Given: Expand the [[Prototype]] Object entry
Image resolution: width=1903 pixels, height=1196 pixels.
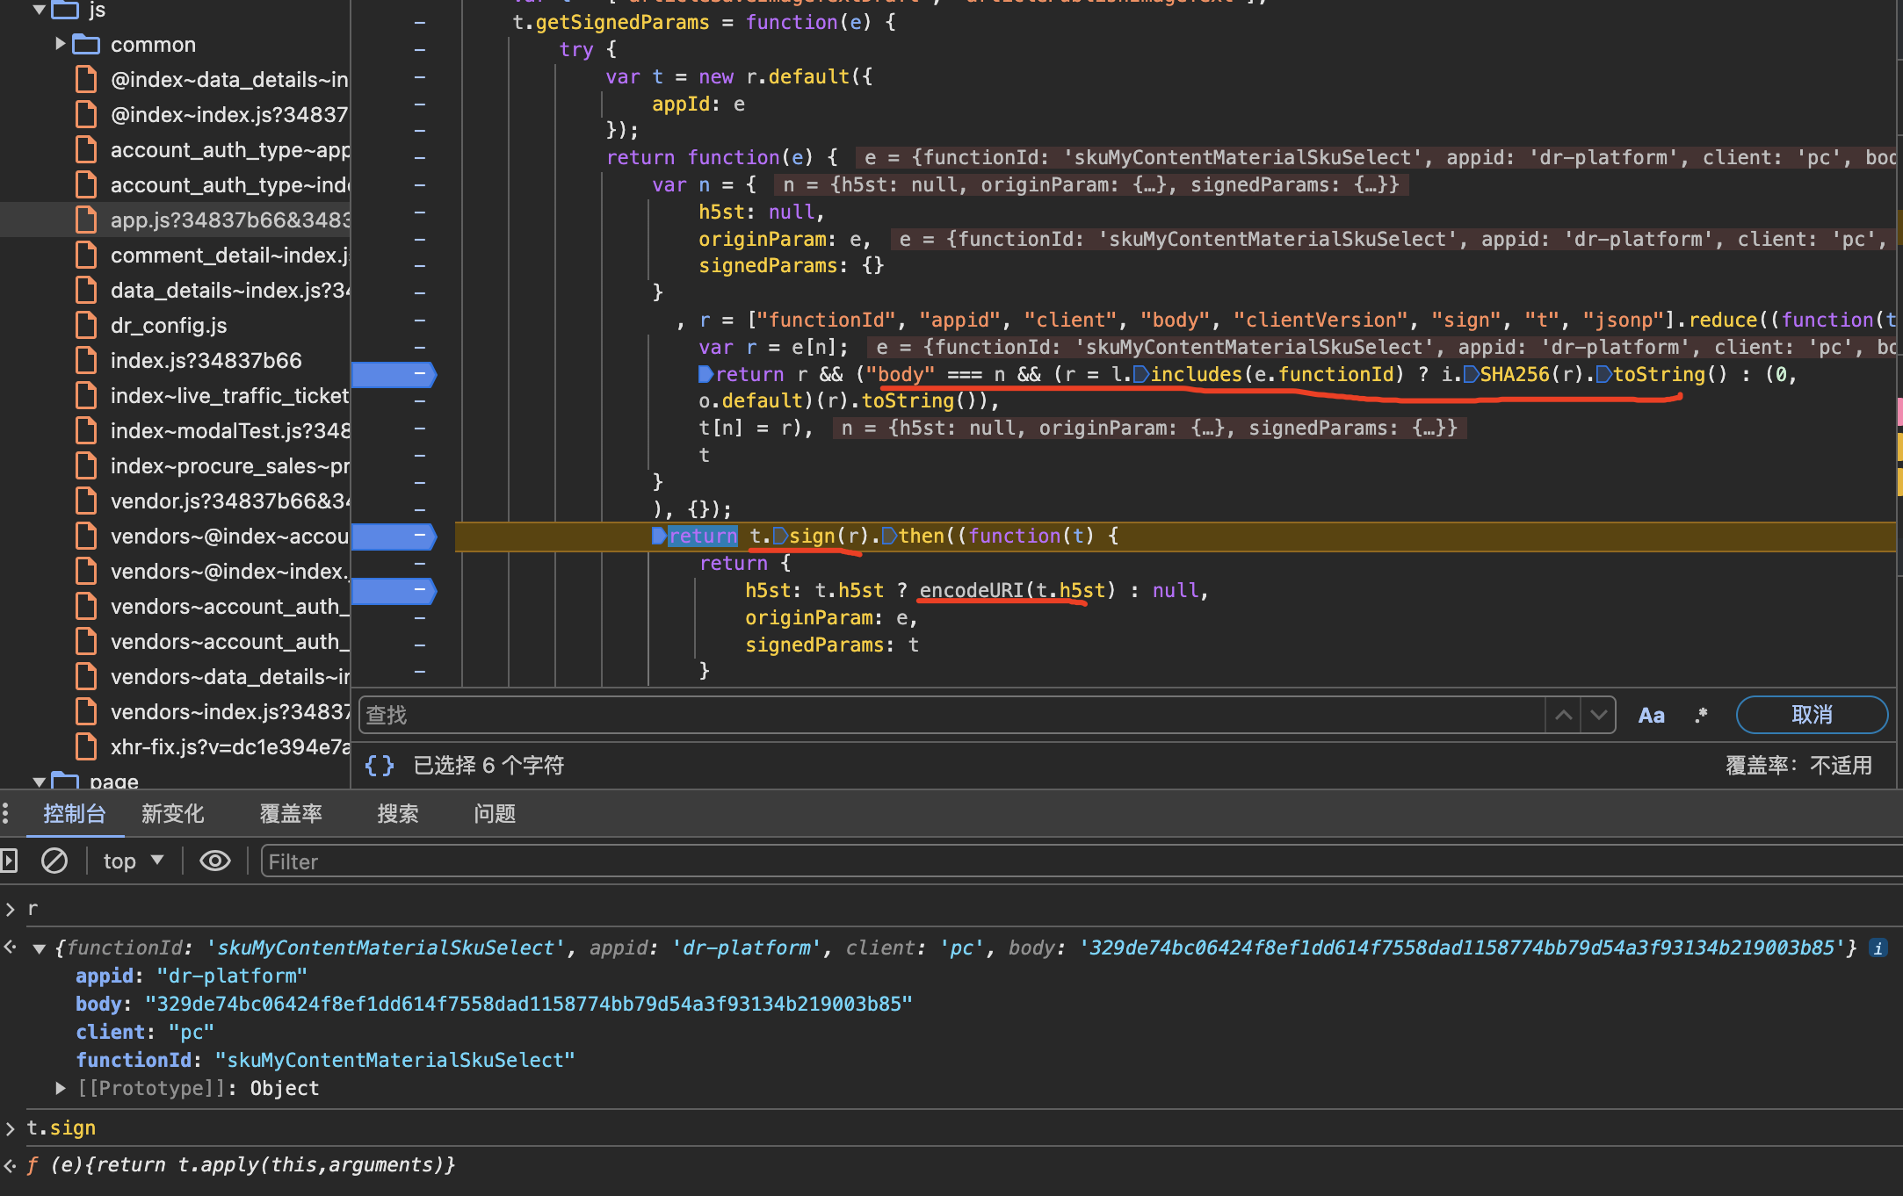Looking at the screenshot, I should [61, 1088].
